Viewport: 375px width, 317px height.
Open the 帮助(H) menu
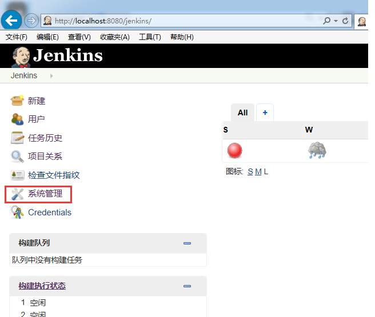tap(182, 37)
